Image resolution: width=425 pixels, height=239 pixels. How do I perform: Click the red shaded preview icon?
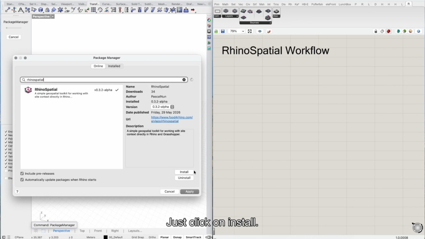click(x=388, y=32)
